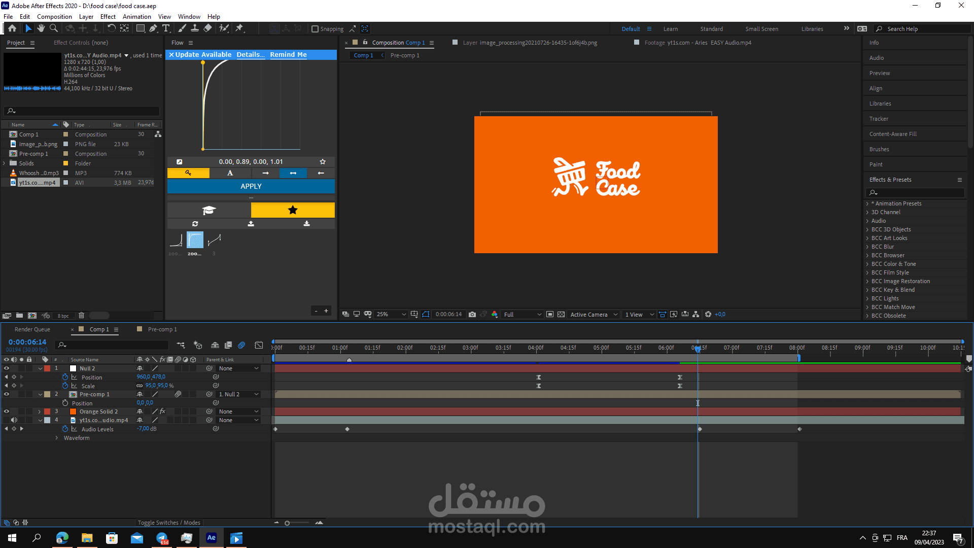Enable the Snapping checkbox
Image resolution: width=974 pixels, height=548 pixels.
click(315, 29)
